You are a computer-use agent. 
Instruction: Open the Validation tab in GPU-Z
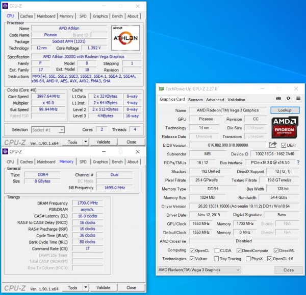[x=236, y=100]
